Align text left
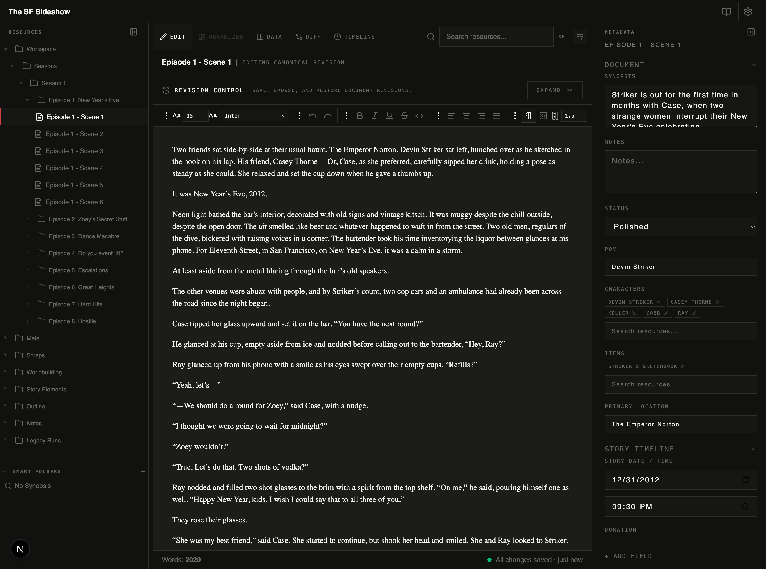Viewport: 766px width, 569px height. click(x=451, y=116)
